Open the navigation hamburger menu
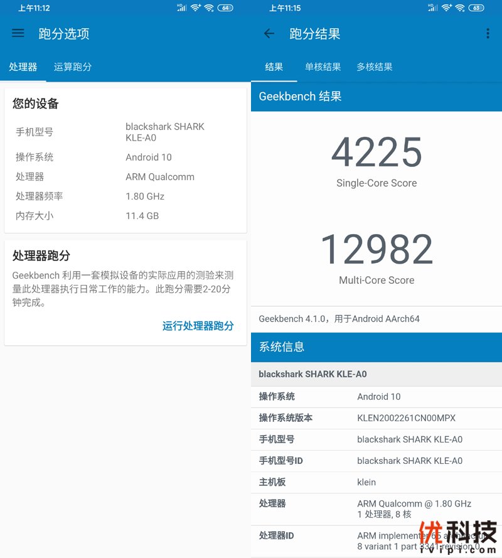This screenshot has height=558, width=502. click(x=18, y=33)
